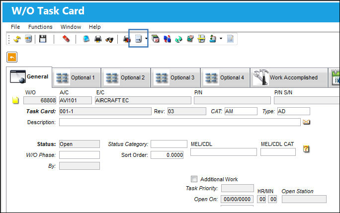
Task: Open dropdown arrow beside green person icon
Action: point(221,39)
